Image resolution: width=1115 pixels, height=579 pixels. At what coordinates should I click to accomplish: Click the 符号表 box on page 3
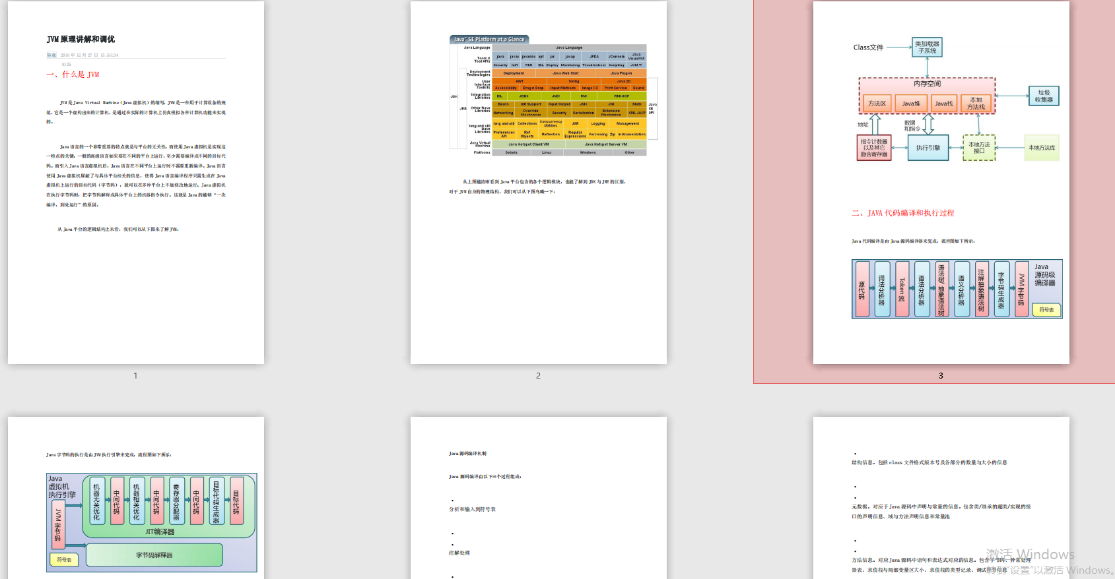[1046, 309]
